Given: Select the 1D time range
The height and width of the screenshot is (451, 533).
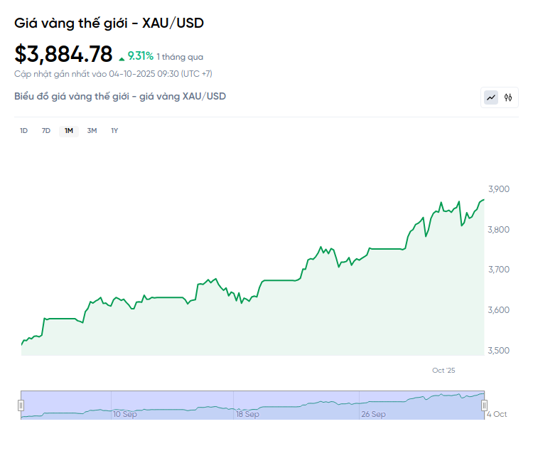Looking at the screenshot, I should point(23,131).
